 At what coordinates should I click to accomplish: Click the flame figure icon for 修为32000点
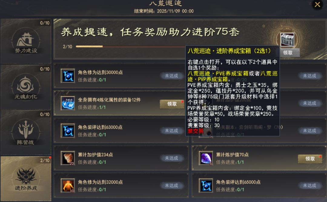point(68,185)
